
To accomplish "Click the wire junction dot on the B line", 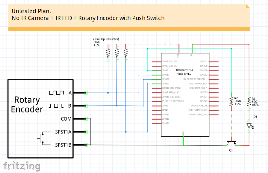I will (116, 106).
